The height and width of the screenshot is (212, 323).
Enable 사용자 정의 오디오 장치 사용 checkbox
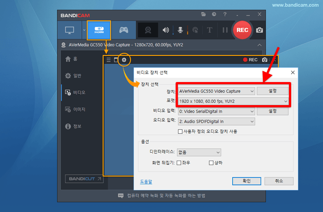pyautogui.click(x=180, y=131)
